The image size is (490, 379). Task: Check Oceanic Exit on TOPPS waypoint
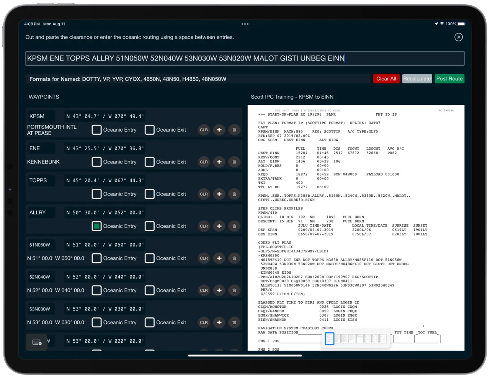[x=149, y=194]
